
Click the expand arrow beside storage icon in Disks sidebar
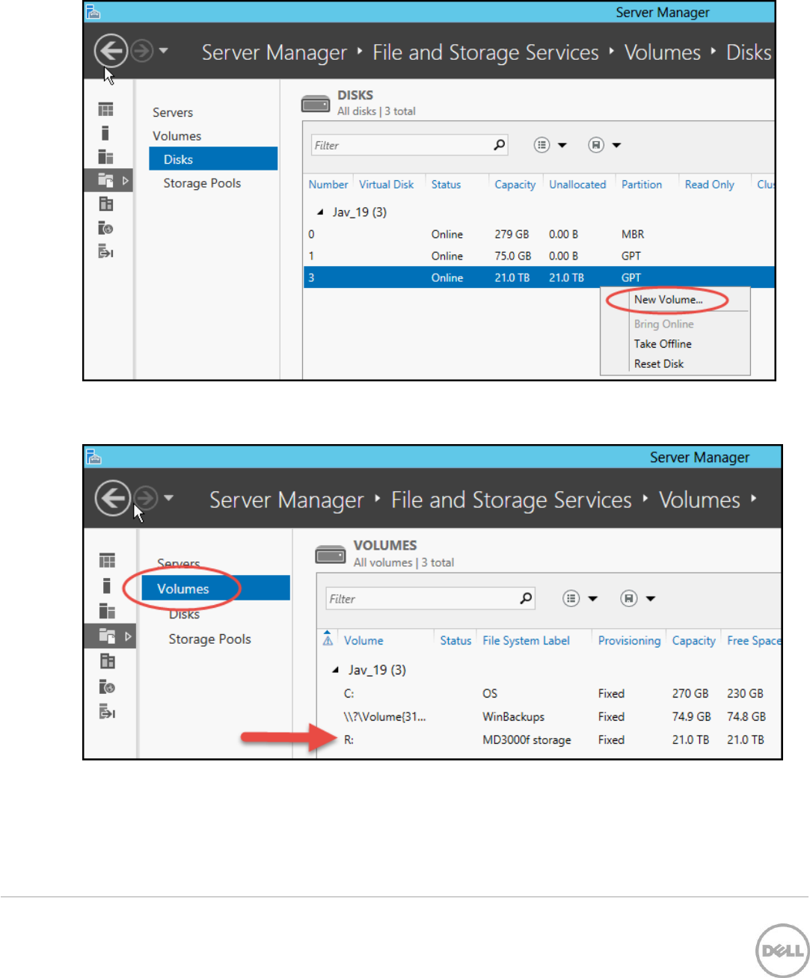[125, 180]
